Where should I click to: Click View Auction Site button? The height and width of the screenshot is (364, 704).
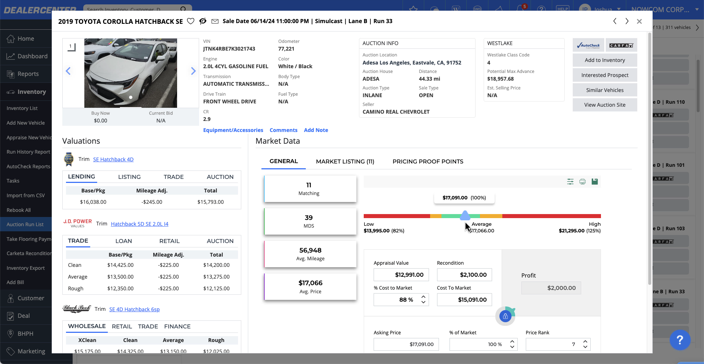click(x=605, y=105)
